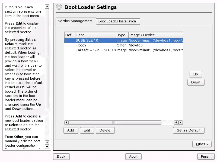Viewport: 217px width, 162px height.
Task: Add a new boot loader section
Action: point(71,130)
